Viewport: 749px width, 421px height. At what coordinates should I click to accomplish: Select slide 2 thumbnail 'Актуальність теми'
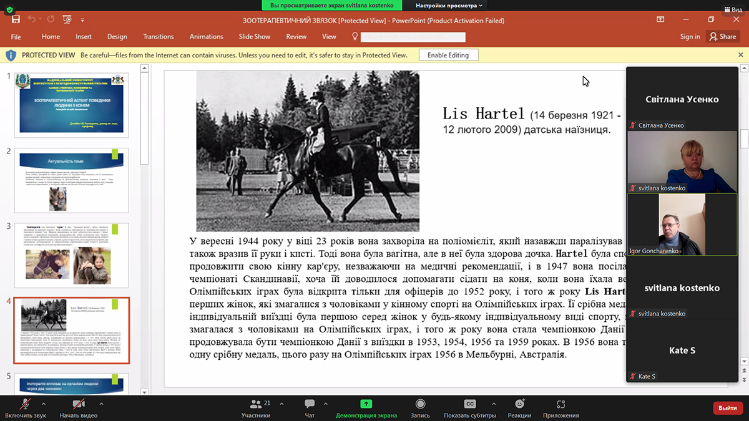click(71, 180)
